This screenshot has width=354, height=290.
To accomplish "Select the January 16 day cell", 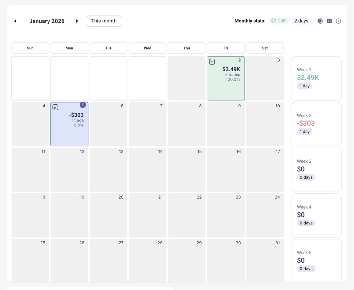I will click(x=226, y=170).
